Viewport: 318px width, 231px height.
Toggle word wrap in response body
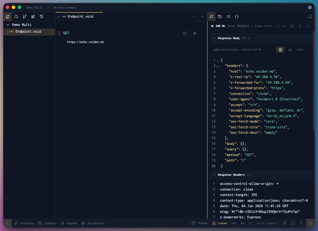pyautogui.click(x=290, y=50)
